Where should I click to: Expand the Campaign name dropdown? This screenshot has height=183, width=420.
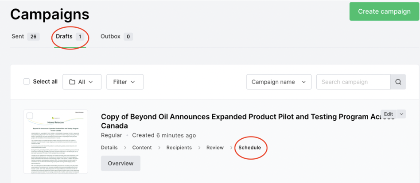[x=278, y=82]
